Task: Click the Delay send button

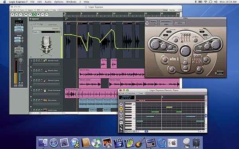Action: (18, 41)
